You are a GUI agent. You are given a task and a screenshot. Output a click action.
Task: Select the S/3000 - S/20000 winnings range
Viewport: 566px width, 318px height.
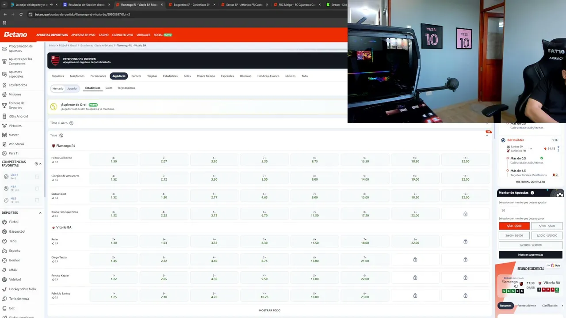coord(547,235)
